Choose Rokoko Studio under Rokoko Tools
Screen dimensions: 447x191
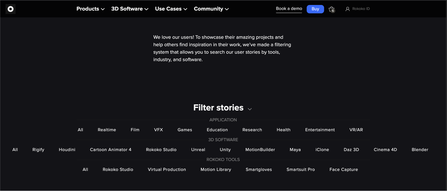click(x=118, y=170)
